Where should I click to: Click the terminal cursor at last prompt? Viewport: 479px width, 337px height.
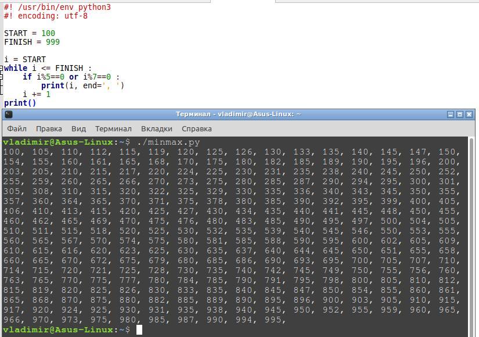[x=139, y=329]
